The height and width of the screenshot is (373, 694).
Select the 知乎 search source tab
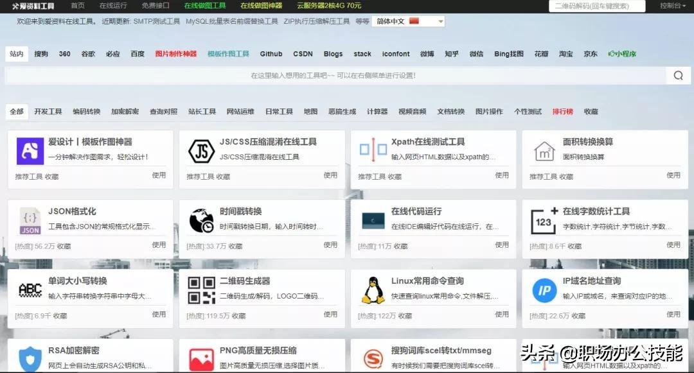pos(452,53)
